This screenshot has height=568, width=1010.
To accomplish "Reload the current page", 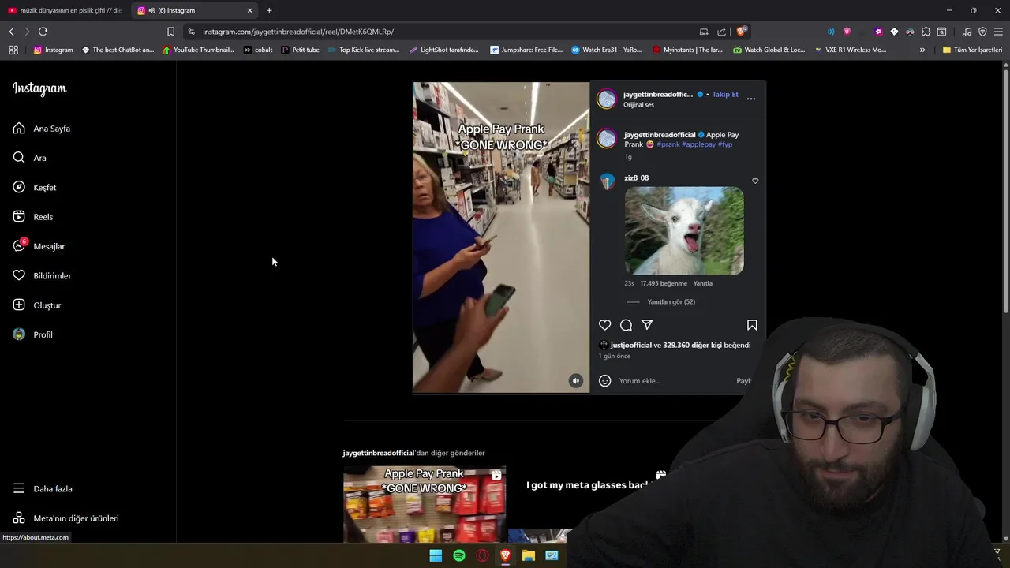I will (43, 32).
